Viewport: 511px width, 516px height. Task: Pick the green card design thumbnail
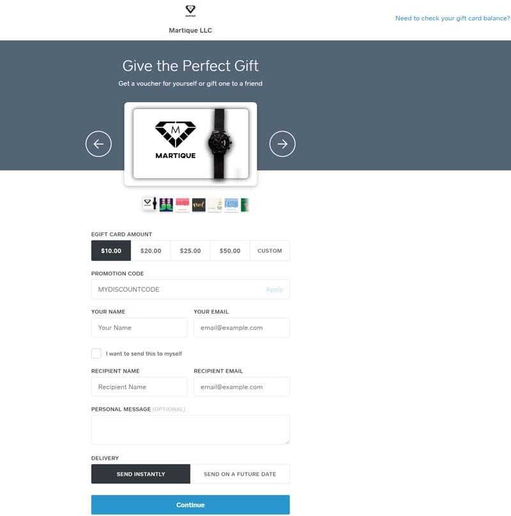(x=245, y=205)
